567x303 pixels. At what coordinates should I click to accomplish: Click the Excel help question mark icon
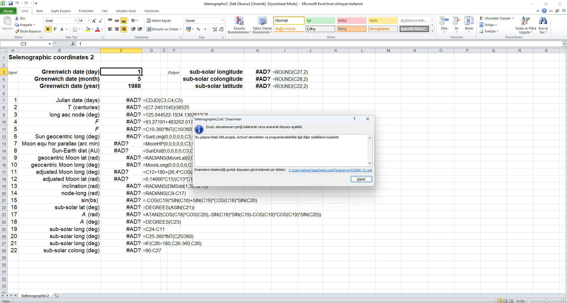[x=544, y=11]
